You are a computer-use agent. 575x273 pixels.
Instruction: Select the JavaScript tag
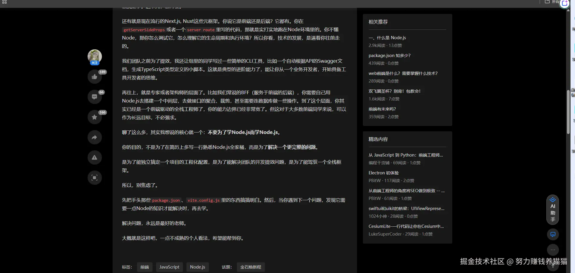pyautogui.click(x=169, y=267)
